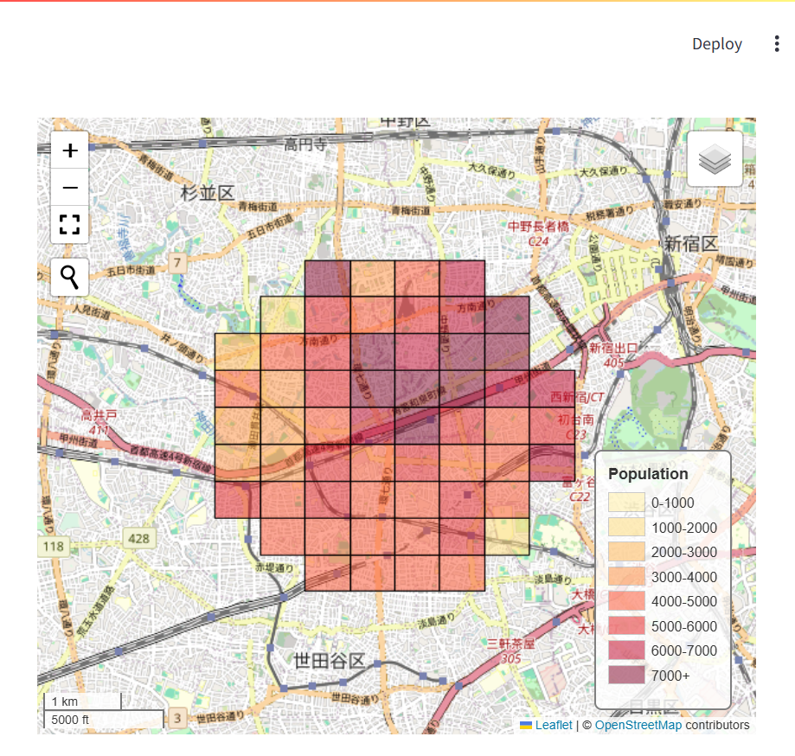Viewport: 795px width, 756px height.
Task: Click the 428 road shield marker
Action: pos(139,539)
